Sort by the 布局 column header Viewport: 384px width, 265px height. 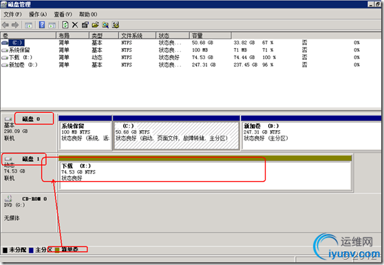[x=73, y=36]
